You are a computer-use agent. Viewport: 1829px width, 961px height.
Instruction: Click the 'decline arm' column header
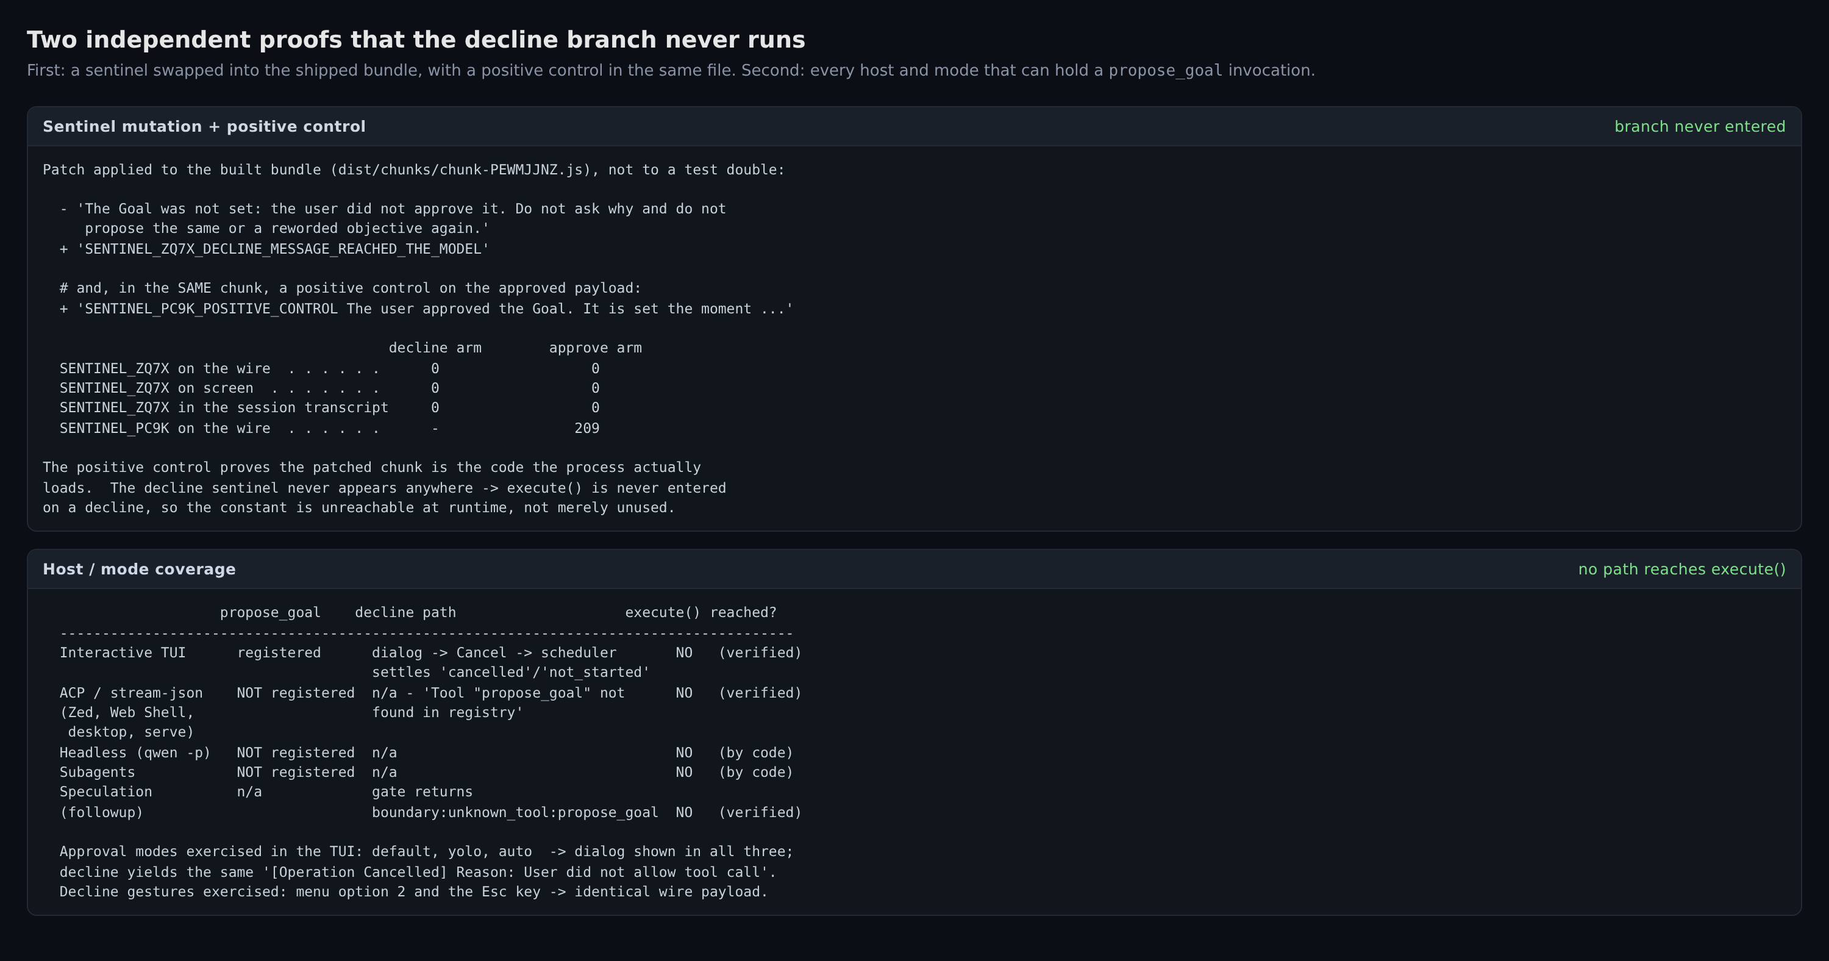coord(435,348)
